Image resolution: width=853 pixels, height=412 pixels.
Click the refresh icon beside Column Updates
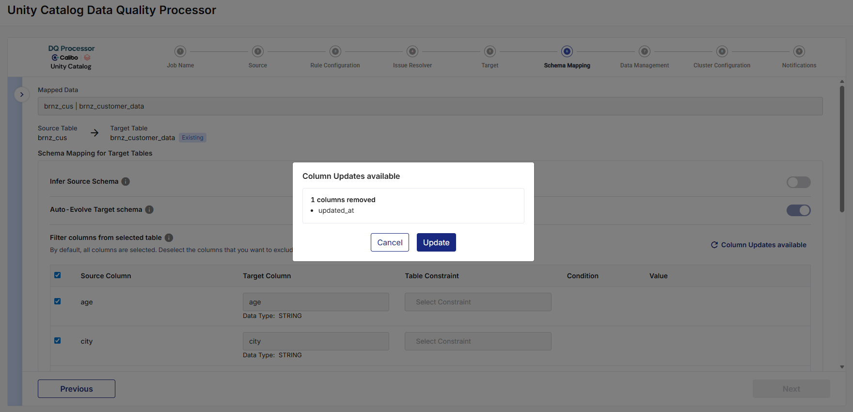tap(714, 245)
